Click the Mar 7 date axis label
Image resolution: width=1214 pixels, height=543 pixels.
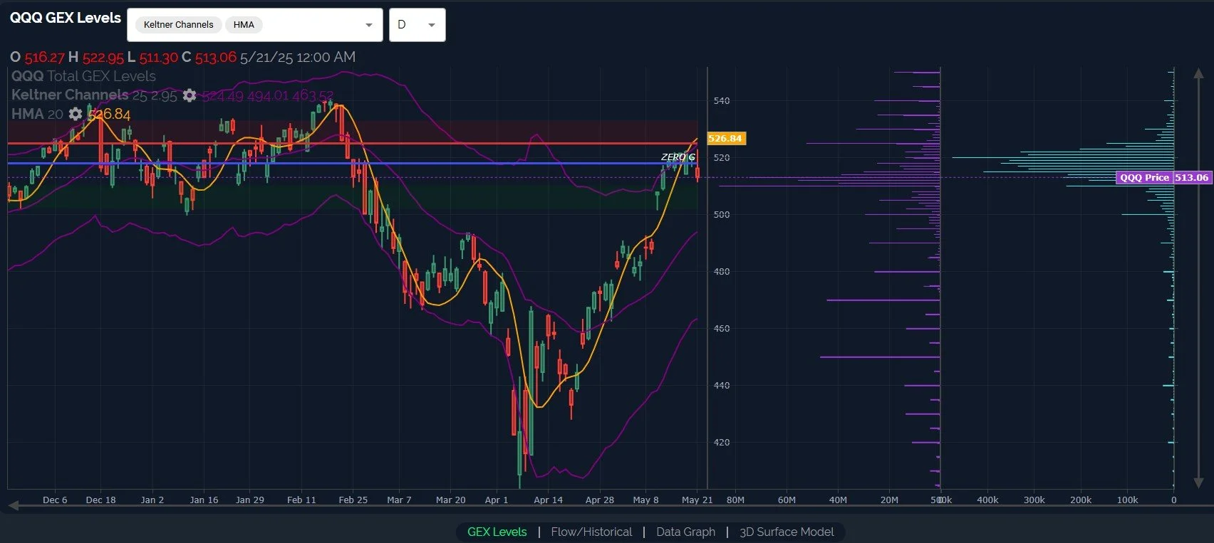[x=399, y=500]
